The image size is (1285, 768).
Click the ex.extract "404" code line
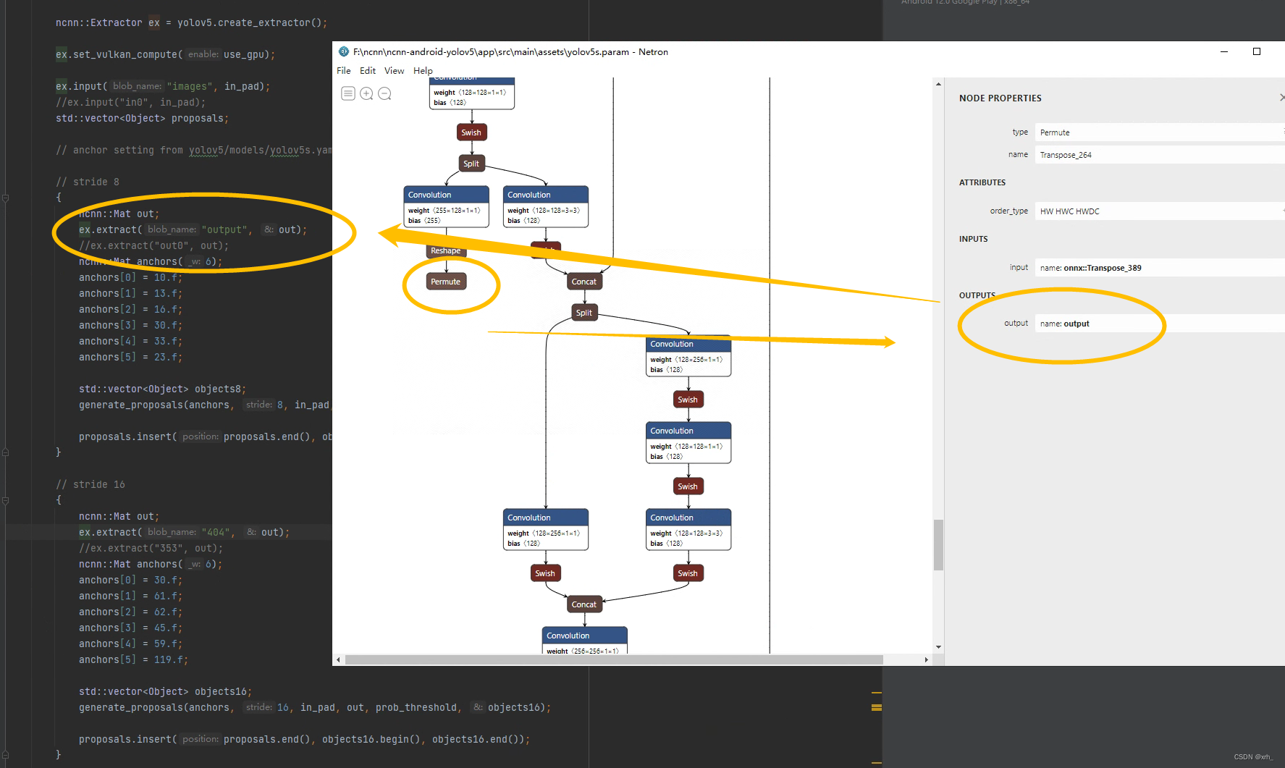(184, 532)
